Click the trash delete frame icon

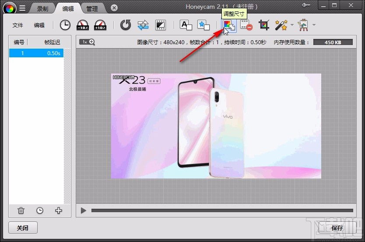(x=21, y=210)
